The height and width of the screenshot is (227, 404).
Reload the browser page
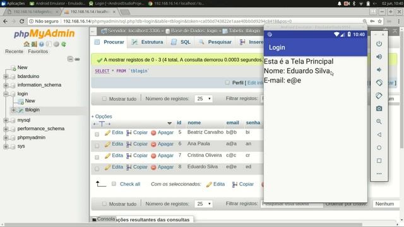(x=21, y=21)
